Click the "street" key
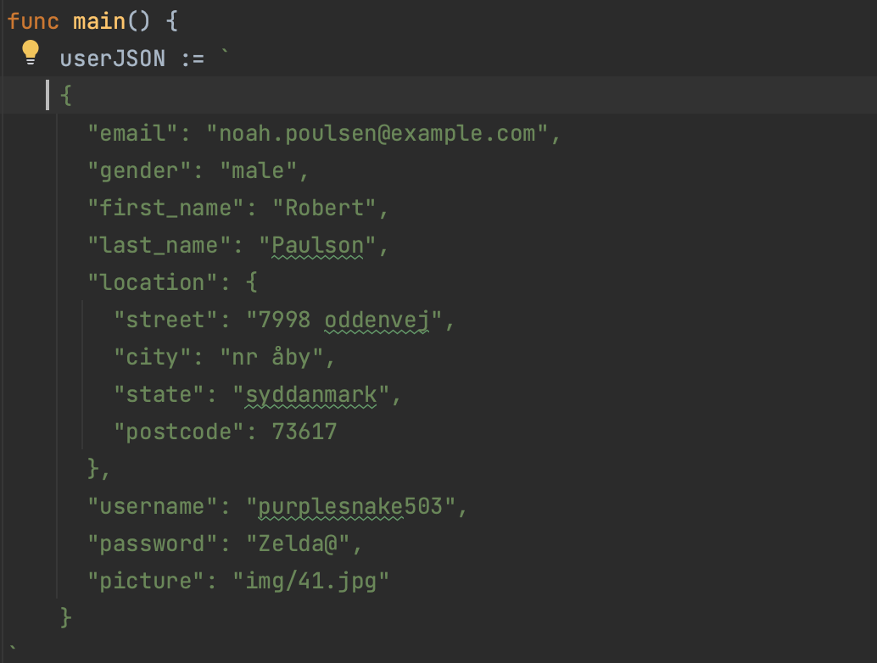Viewport: 877px width, 663px height. pos(165,320)
